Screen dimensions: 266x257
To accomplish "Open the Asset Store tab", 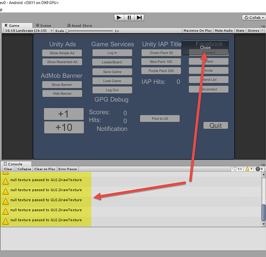I will (x=80, y=26).
